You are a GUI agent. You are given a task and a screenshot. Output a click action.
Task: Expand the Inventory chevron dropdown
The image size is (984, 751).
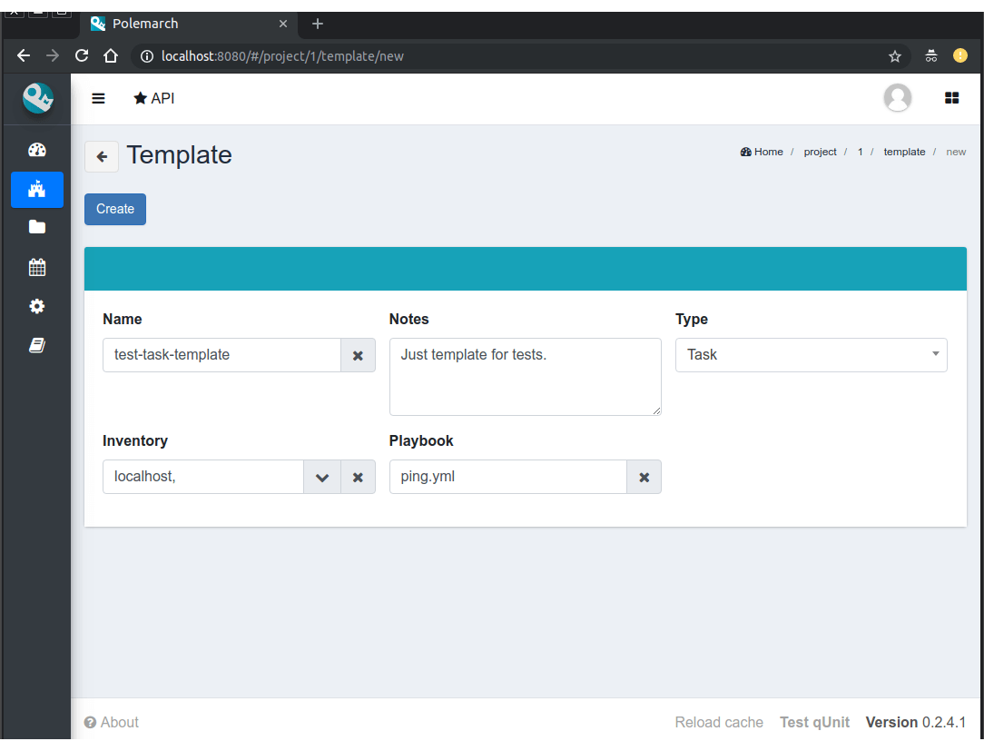tap(322, 477)
